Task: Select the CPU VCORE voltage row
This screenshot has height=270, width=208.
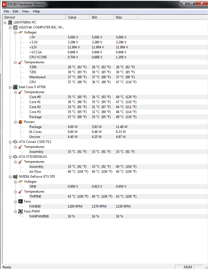Action: click(x=38, y=57)
